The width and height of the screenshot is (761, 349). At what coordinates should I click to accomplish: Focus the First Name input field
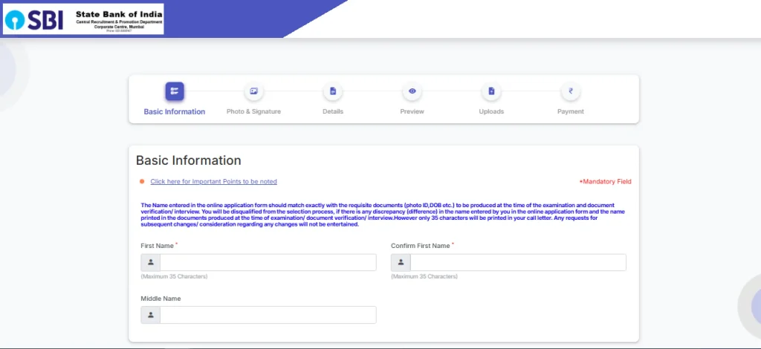point(268,262)
